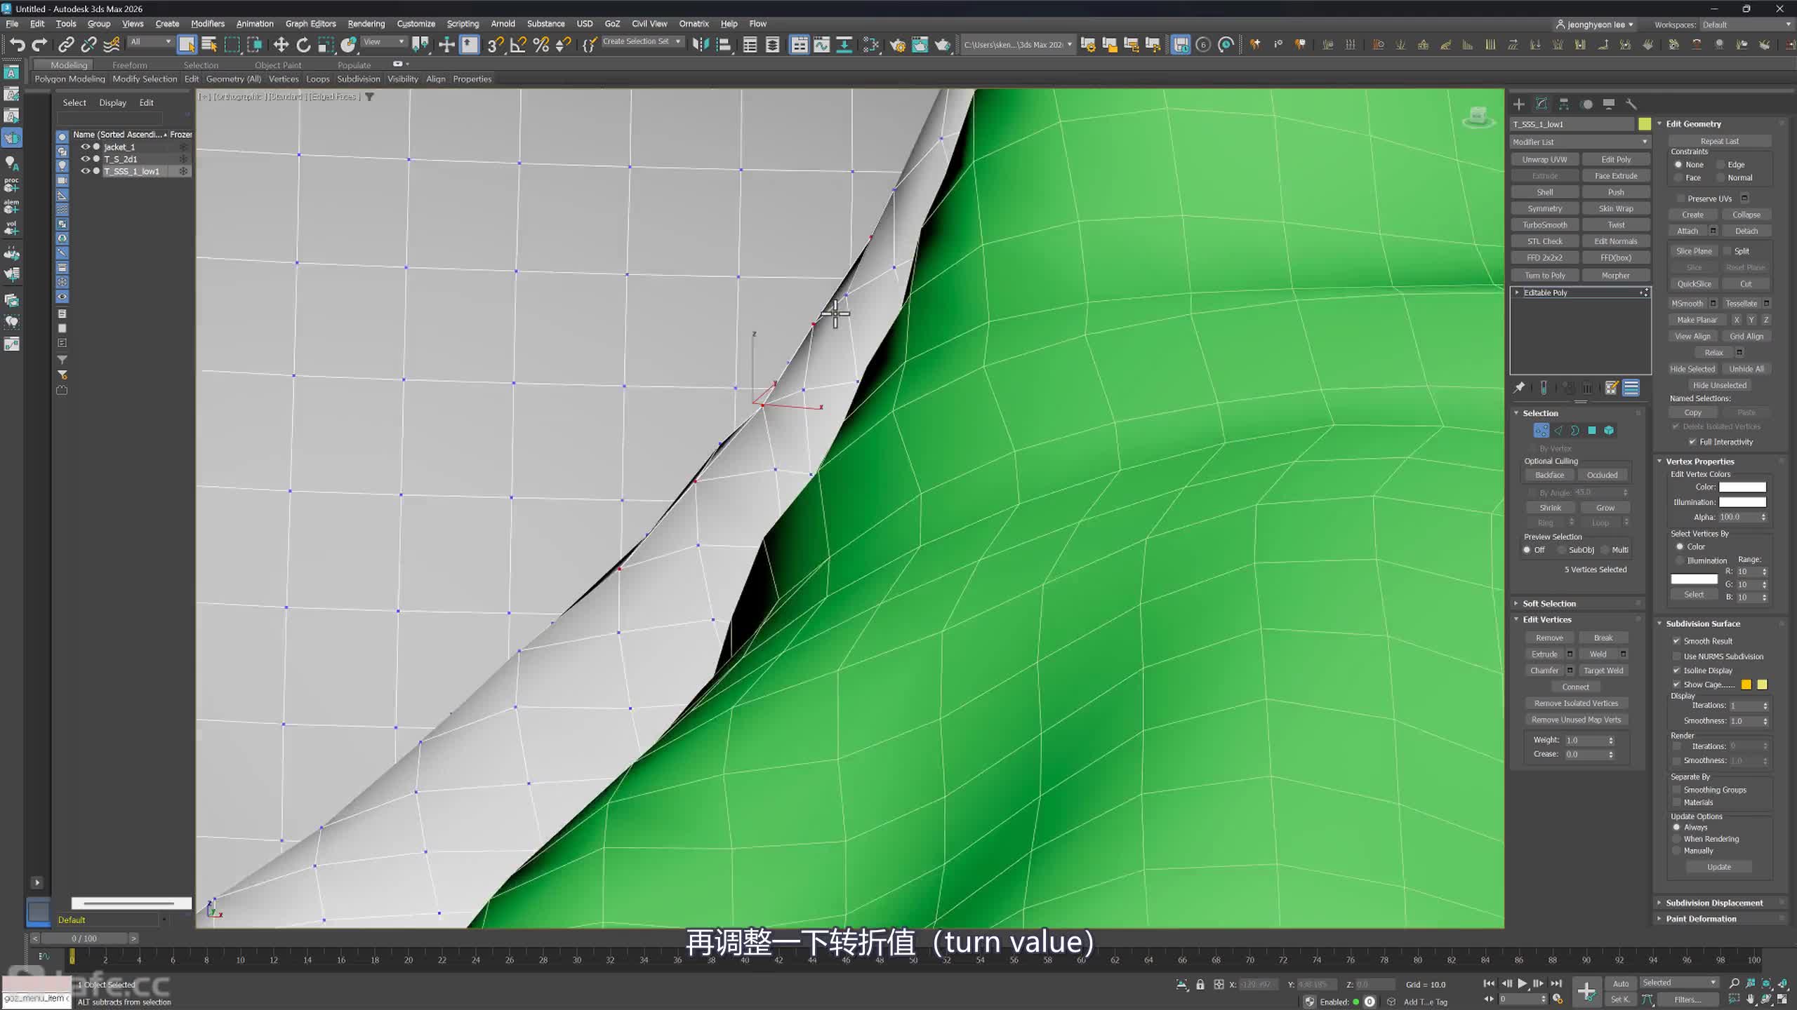This screenshot has height=1010, width=1797.
Task: Open the Create command panel tab
Action: (1519, 105)
